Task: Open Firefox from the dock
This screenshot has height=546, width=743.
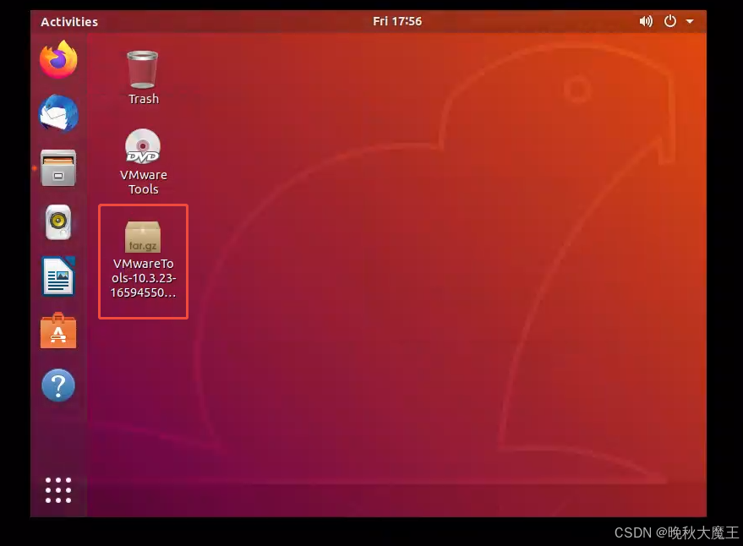Action: 58,60
